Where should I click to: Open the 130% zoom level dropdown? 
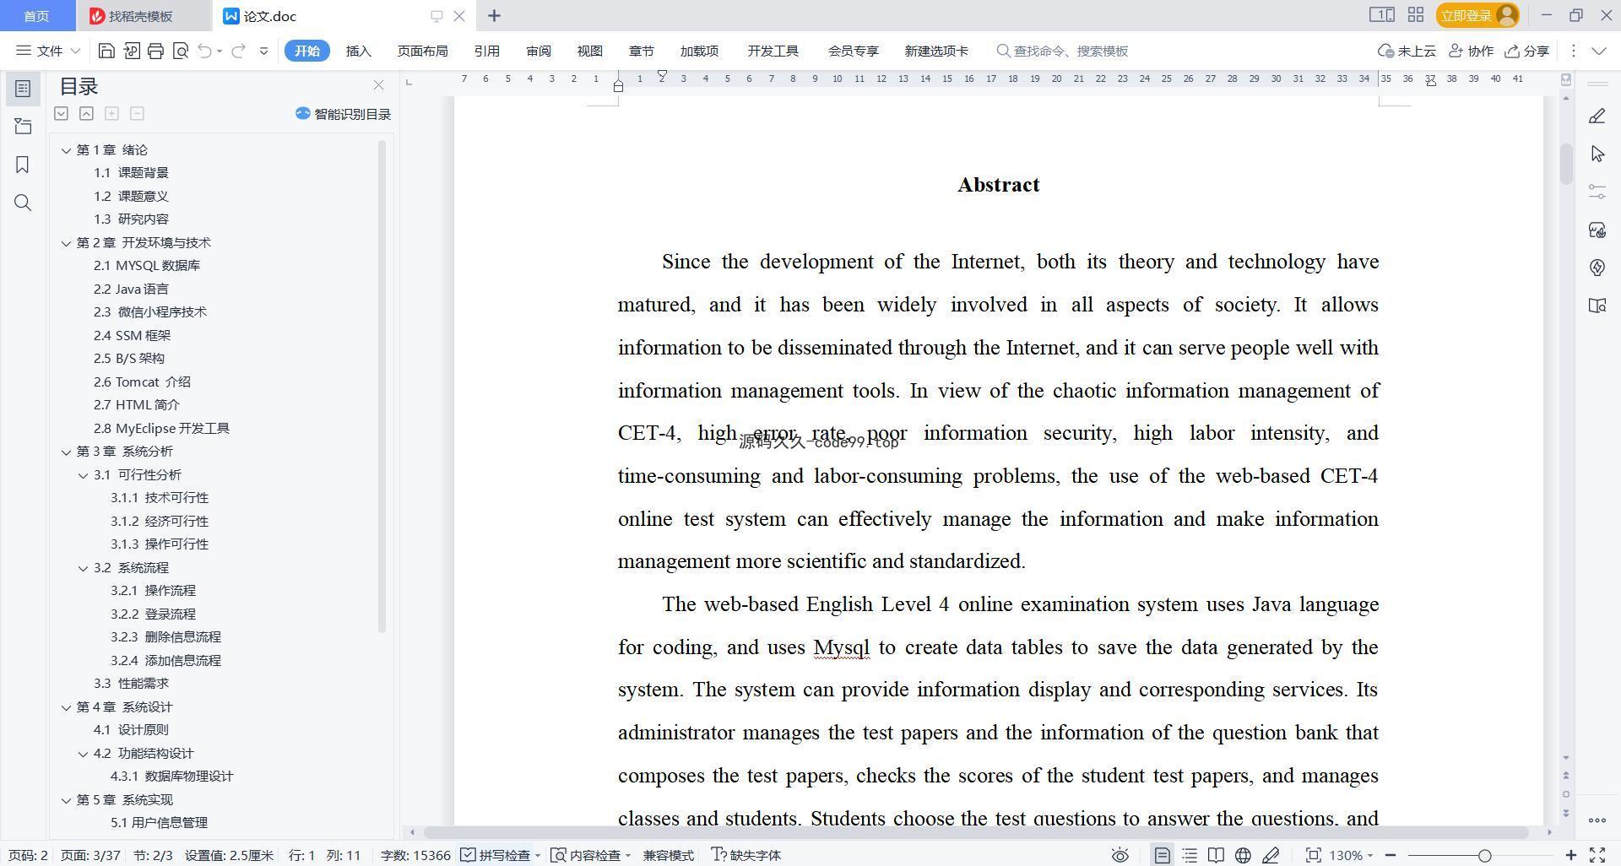1351,855
